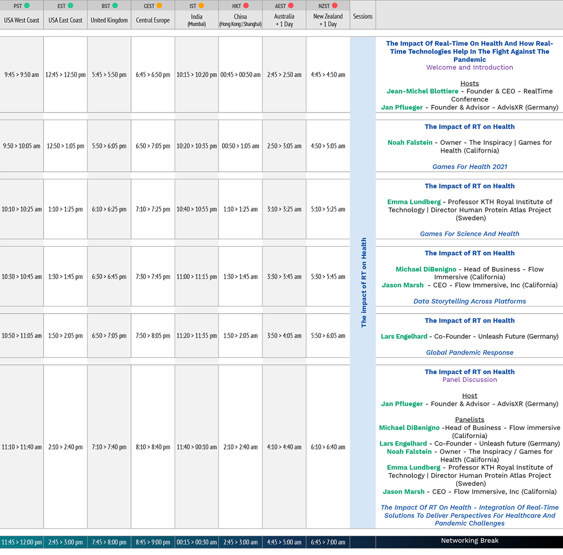Click the break cell 8:45 > 9:00 pm
Viewport: 563px width, 555px height.
click(153, 542)
